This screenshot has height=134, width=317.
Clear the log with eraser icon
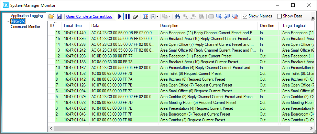pyautogui.click(x=135, y=16)
